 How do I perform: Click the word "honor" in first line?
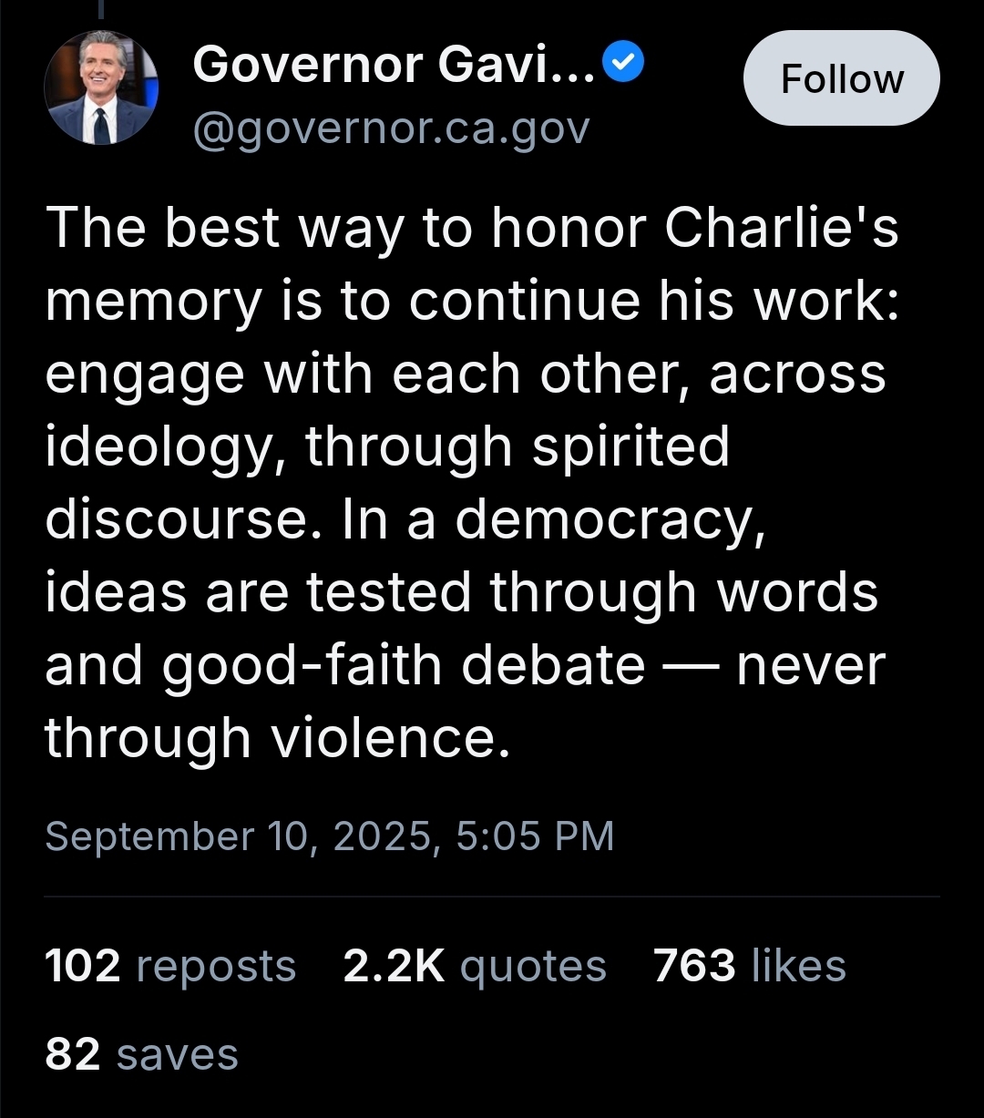tap(569, 228)
